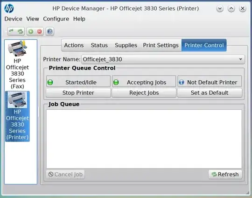Click the red remove device icon
Screen dimensions: 252x198
pos(39,31)
